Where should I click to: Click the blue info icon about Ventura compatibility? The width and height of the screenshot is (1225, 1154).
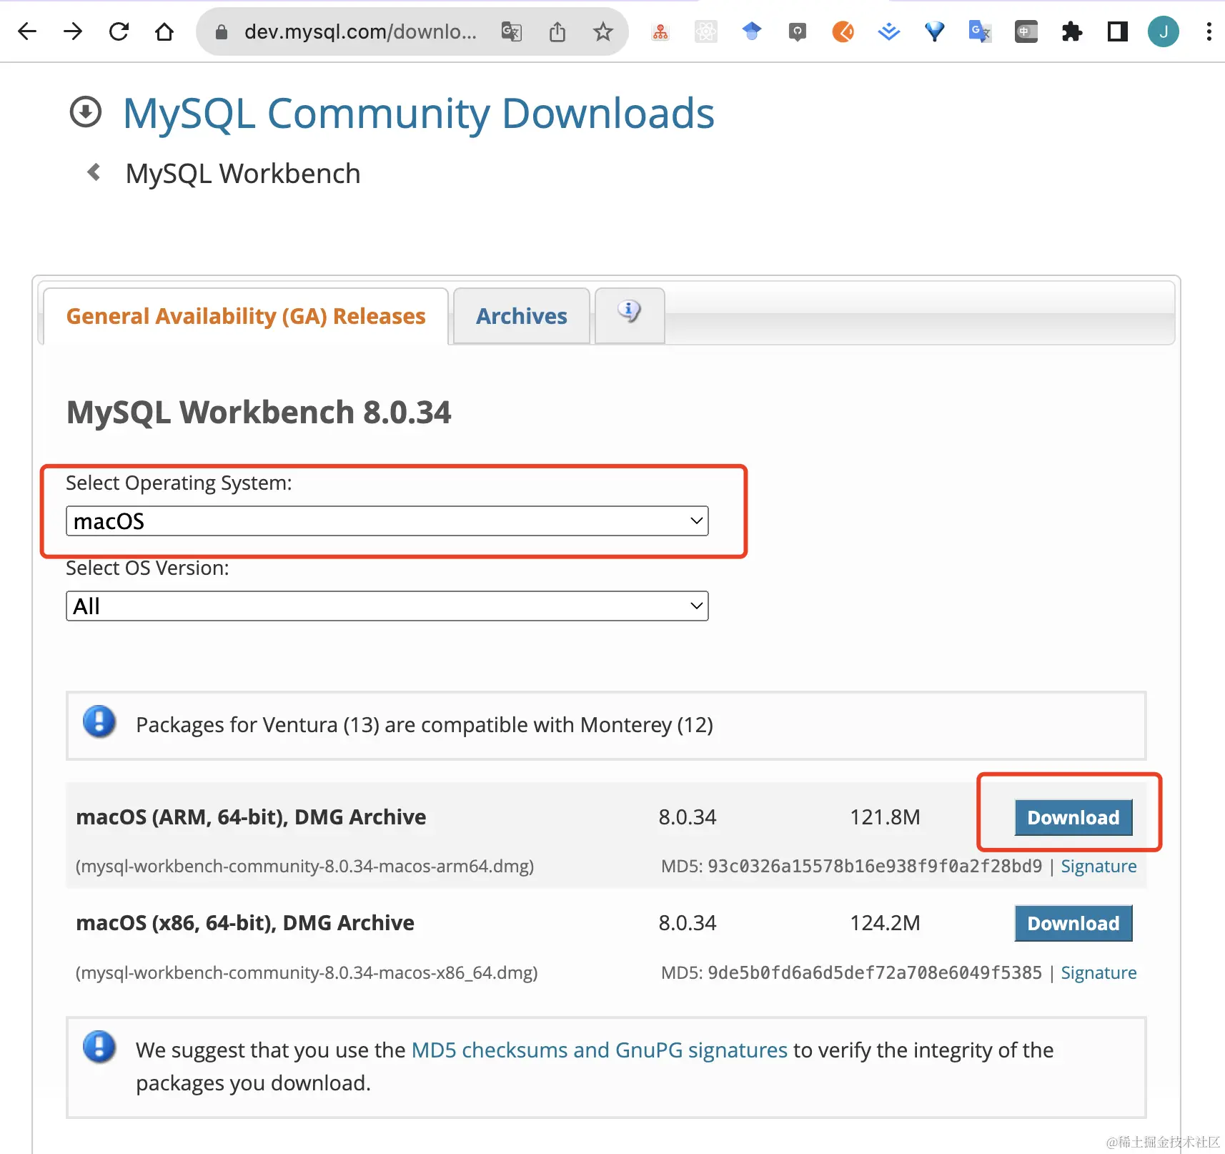[x=100, y=723]
